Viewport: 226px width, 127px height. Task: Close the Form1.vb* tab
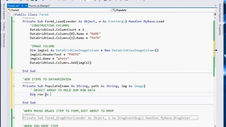click(26, 6)
